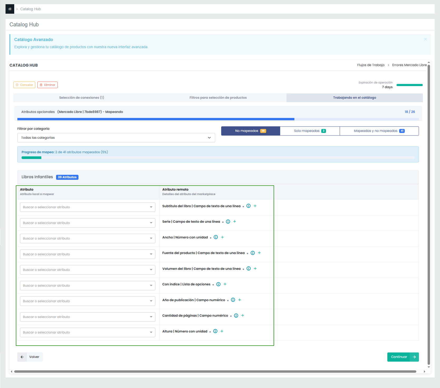This screenshot has height=388, width=440.
Task: Go to Selección de conexiones tab
Action: 81,98
